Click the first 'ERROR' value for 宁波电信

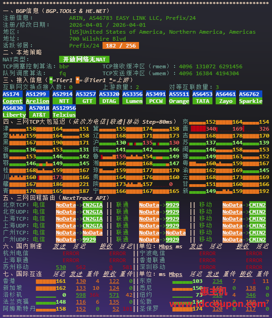(x=207, y=253)
